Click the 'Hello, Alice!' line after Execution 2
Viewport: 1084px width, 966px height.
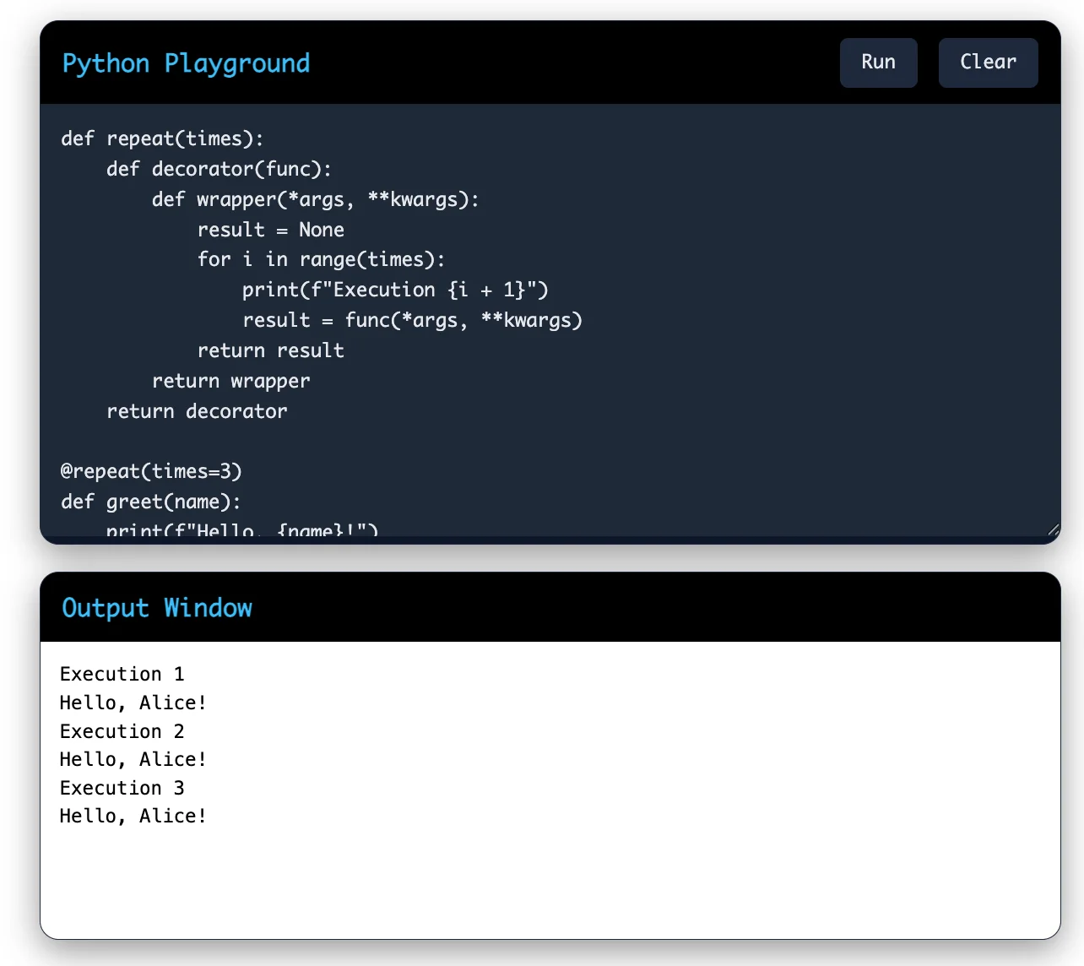(x=133, y=759)
